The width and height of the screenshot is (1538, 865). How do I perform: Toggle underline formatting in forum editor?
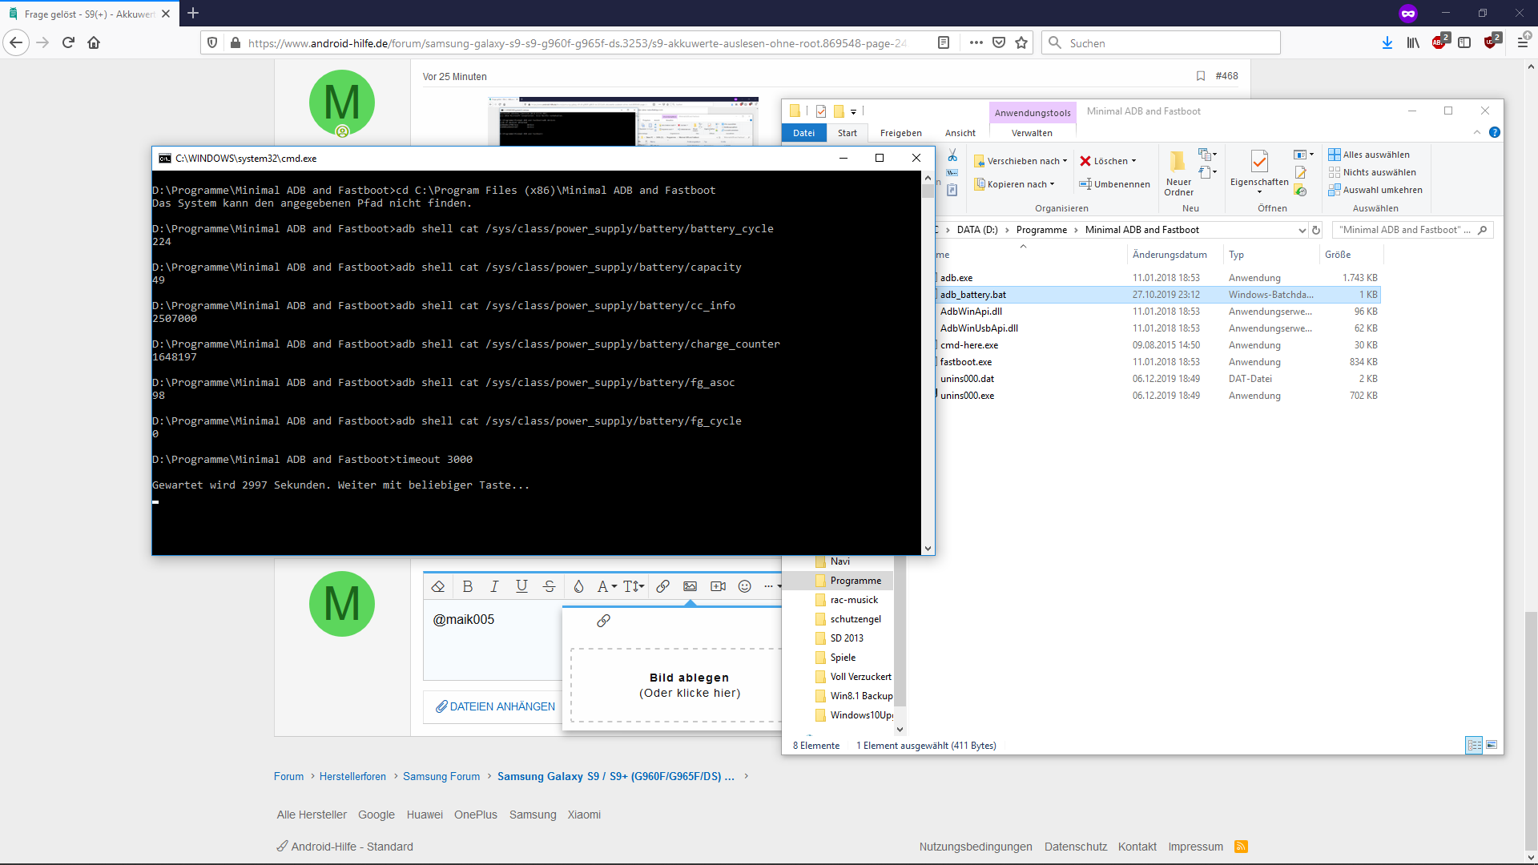pos(521,586)
